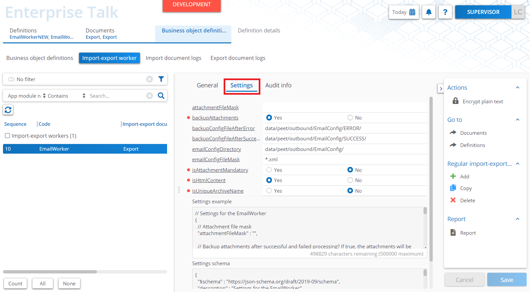Image resolution: width=530 pixels, height=292 pixels.
Task: Clear the No filter selection
Action: pos(150,79)
